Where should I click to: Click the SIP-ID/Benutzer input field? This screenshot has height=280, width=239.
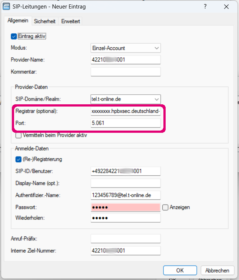(126, 171)
